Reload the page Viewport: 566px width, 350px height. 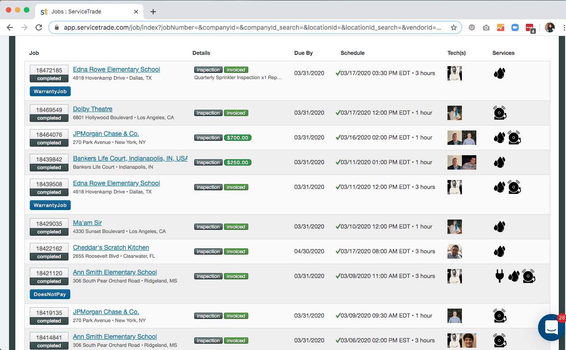pos(39,27)
